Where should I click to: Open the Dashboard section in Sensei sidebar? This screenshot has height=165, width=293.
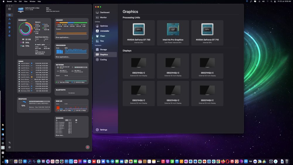[x=105, y=12]
